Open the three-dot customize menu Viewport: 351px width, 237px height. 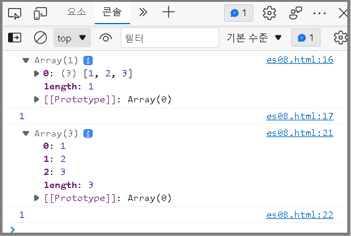click(319, 14)
